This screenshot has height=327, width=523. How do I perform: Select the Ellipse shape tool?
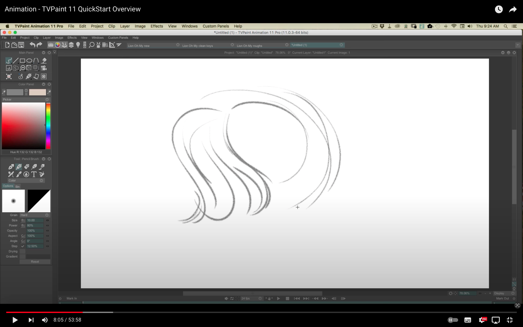(29, 61)
